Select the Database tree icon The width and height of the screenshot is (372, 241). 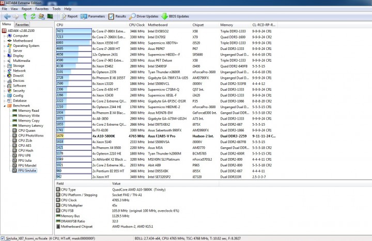pyautogui.click(x=9, y=101)
